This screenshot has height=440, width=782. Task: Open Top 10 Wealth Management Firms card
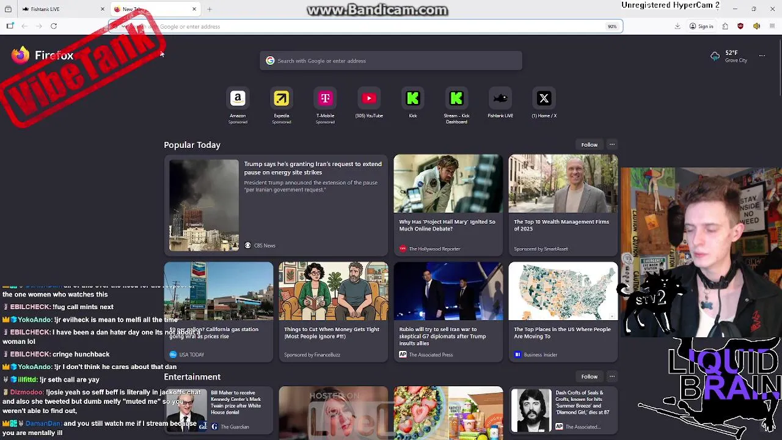(x=563, y=205)
